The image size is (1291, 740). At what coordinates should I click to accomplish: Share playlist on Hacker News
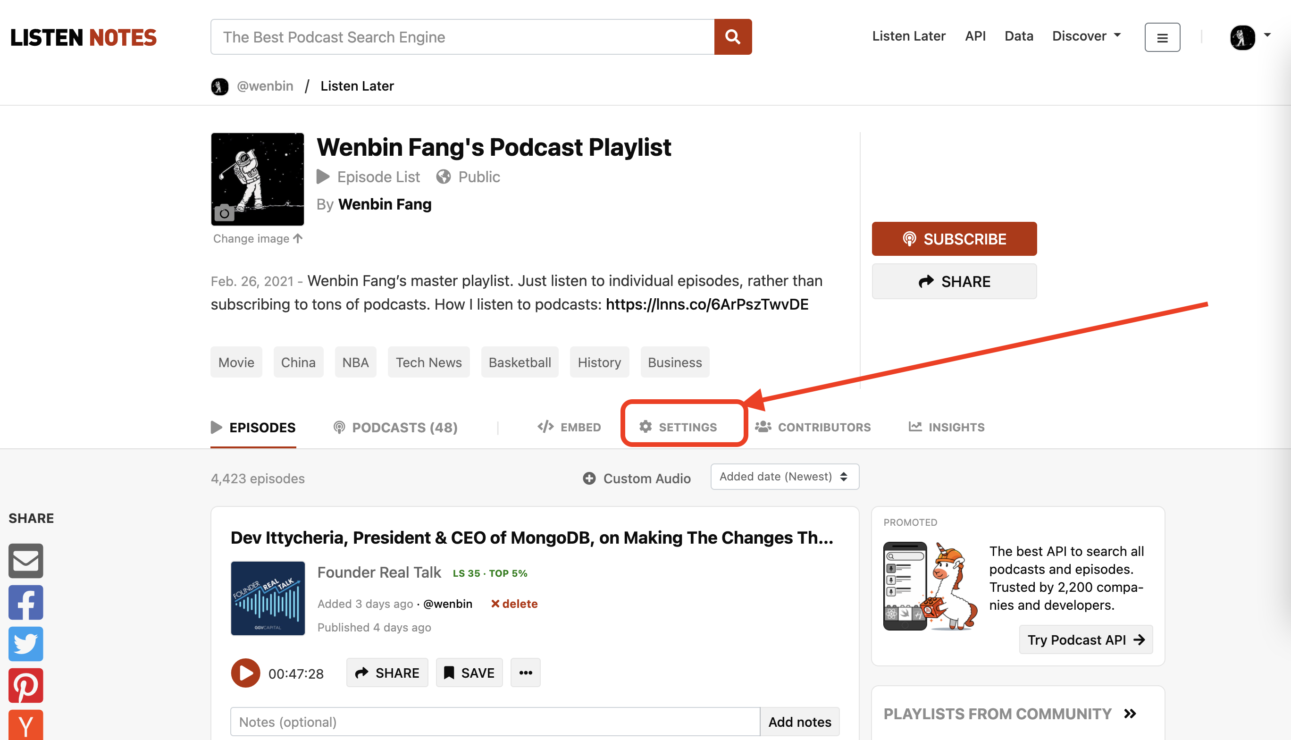tap(25, 725)
